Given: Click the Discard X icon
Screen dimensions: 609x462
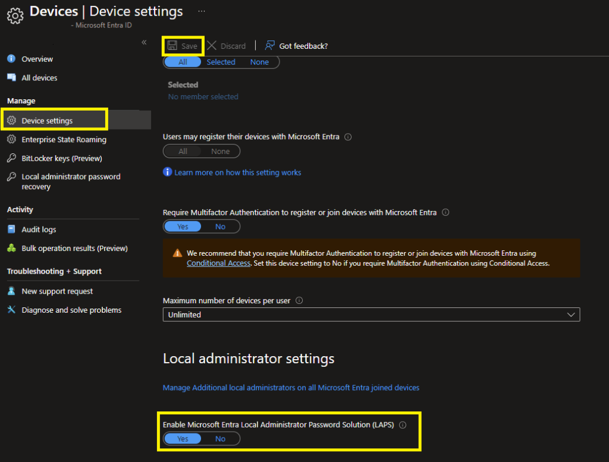Looking at the screenshot, I should click(212, 46).
